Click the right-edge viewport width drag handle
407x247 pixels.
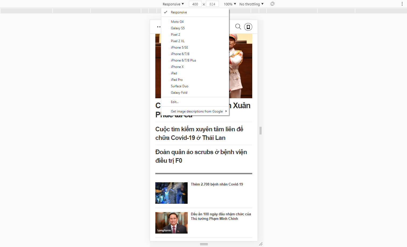click(x=260, y=130)
